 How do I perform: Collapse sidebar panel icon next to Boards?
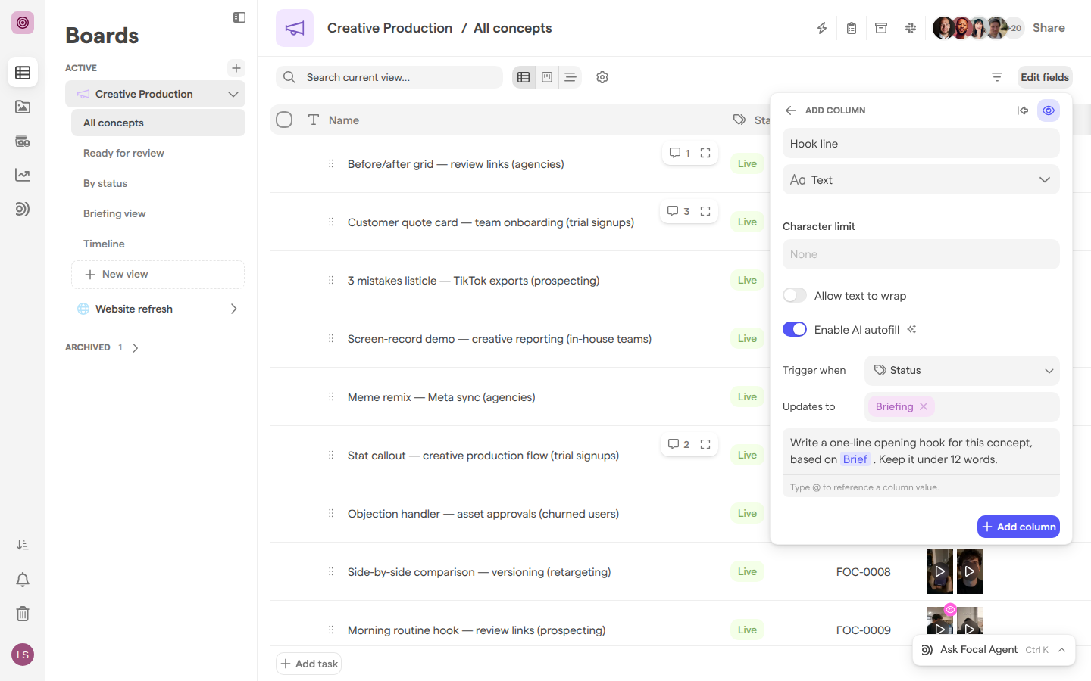[239, 17]
